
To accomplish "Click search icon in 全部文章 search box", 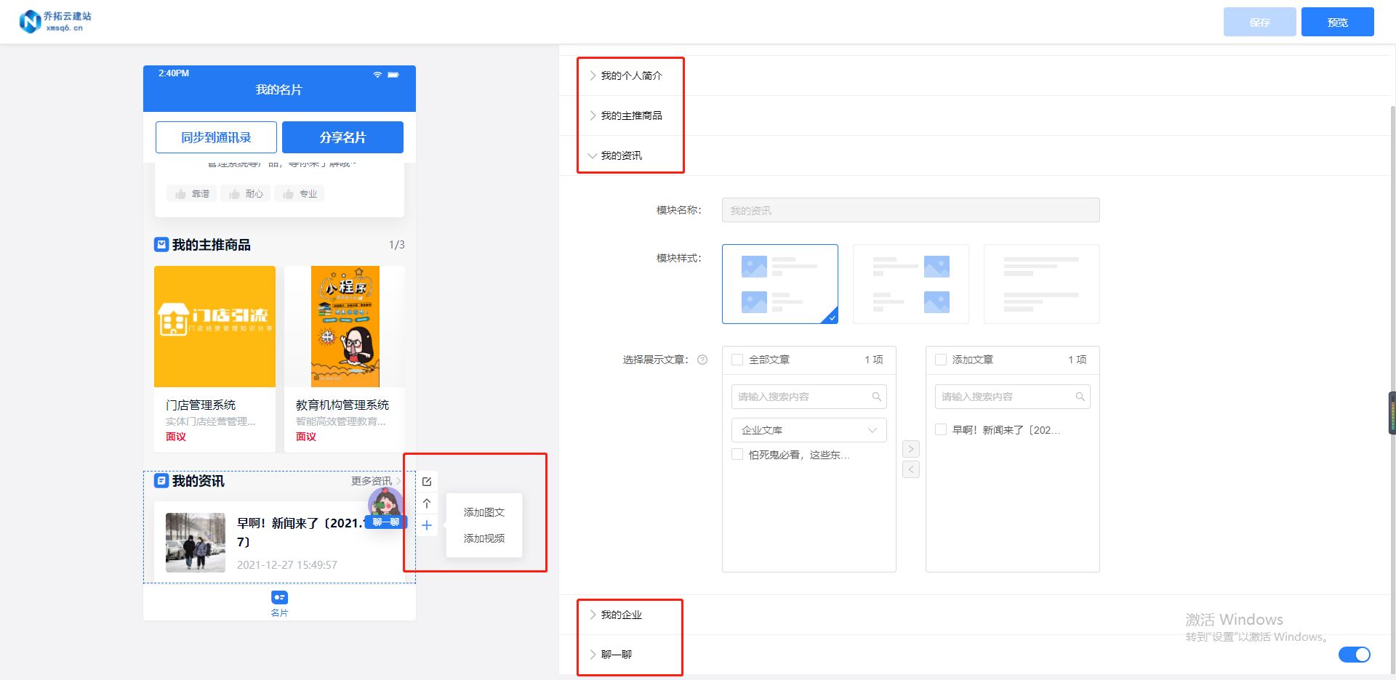I will tap(877, 397).
